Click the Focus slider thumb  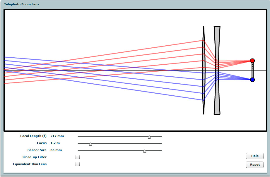click(90, 144)
